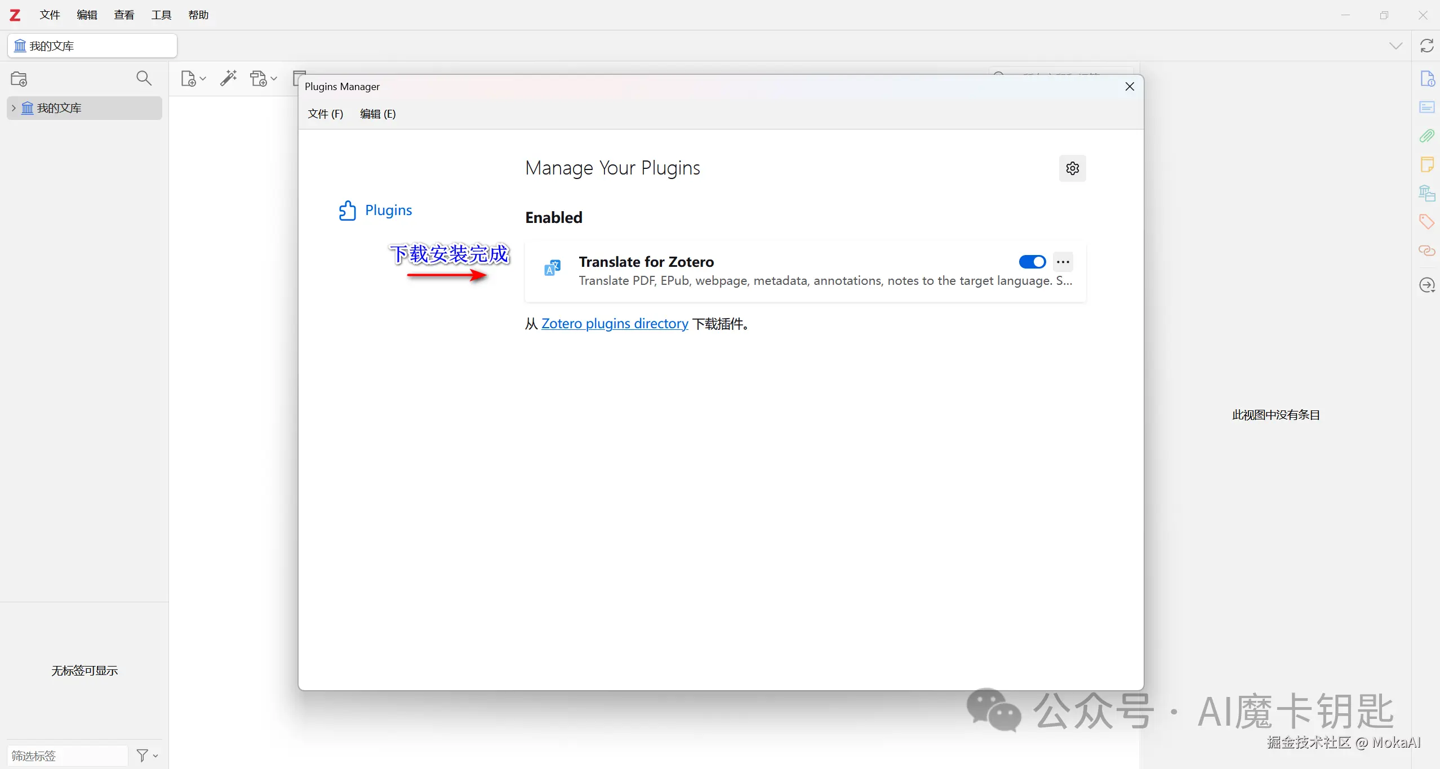Open plugin manager gear settings
Screen dimensions: 1440x769
[x=1072, y=168]
